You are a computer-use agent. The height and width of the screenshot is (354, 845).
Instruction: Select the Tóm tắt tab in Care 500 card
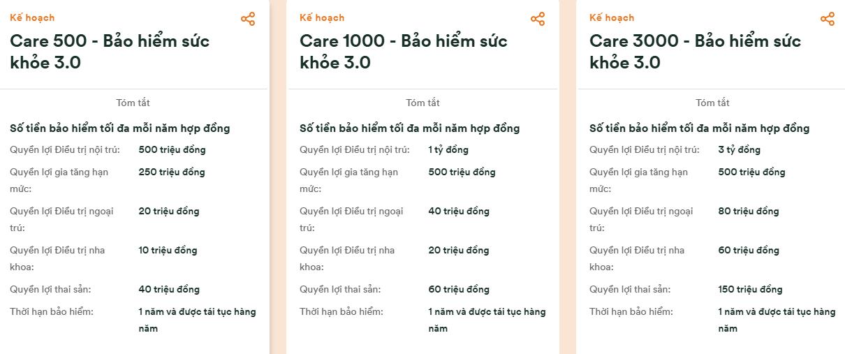(133, 103)
